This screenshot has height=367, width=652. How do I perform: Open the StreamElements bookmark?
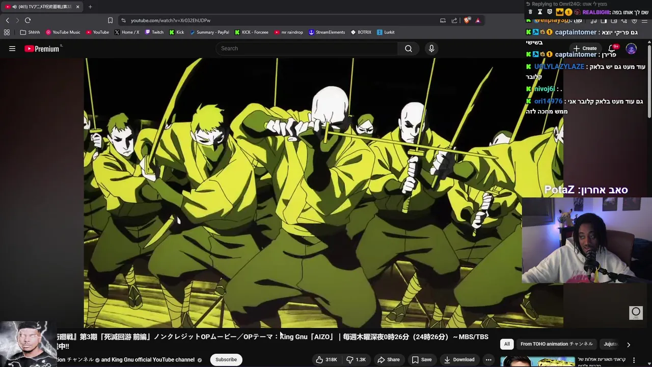(x=327, y=32)
